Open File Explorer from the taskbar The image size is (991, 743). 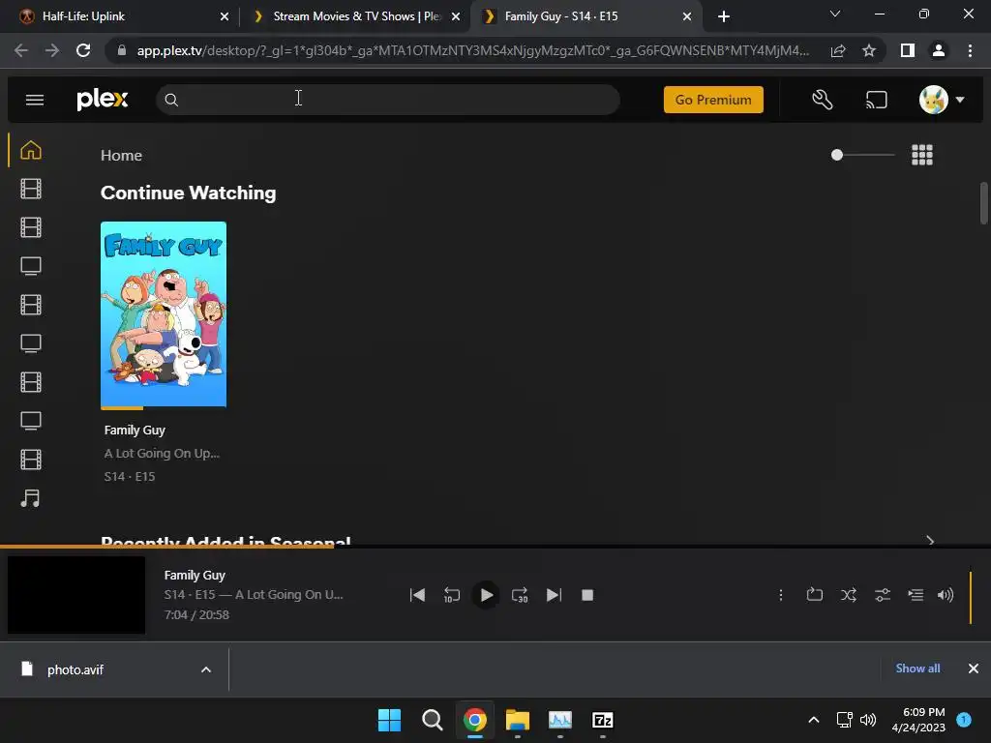(517, 720)
